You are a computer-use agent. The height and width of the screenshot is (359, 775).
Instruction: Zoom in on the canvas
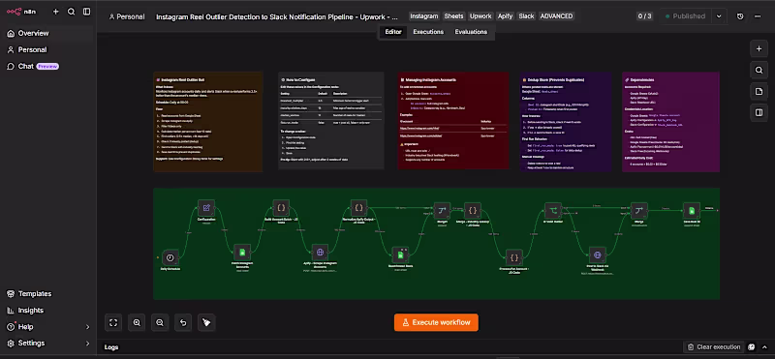137,322
